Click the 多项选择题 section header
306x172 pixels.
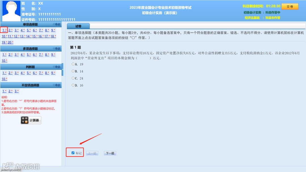(x=30, y=48)
